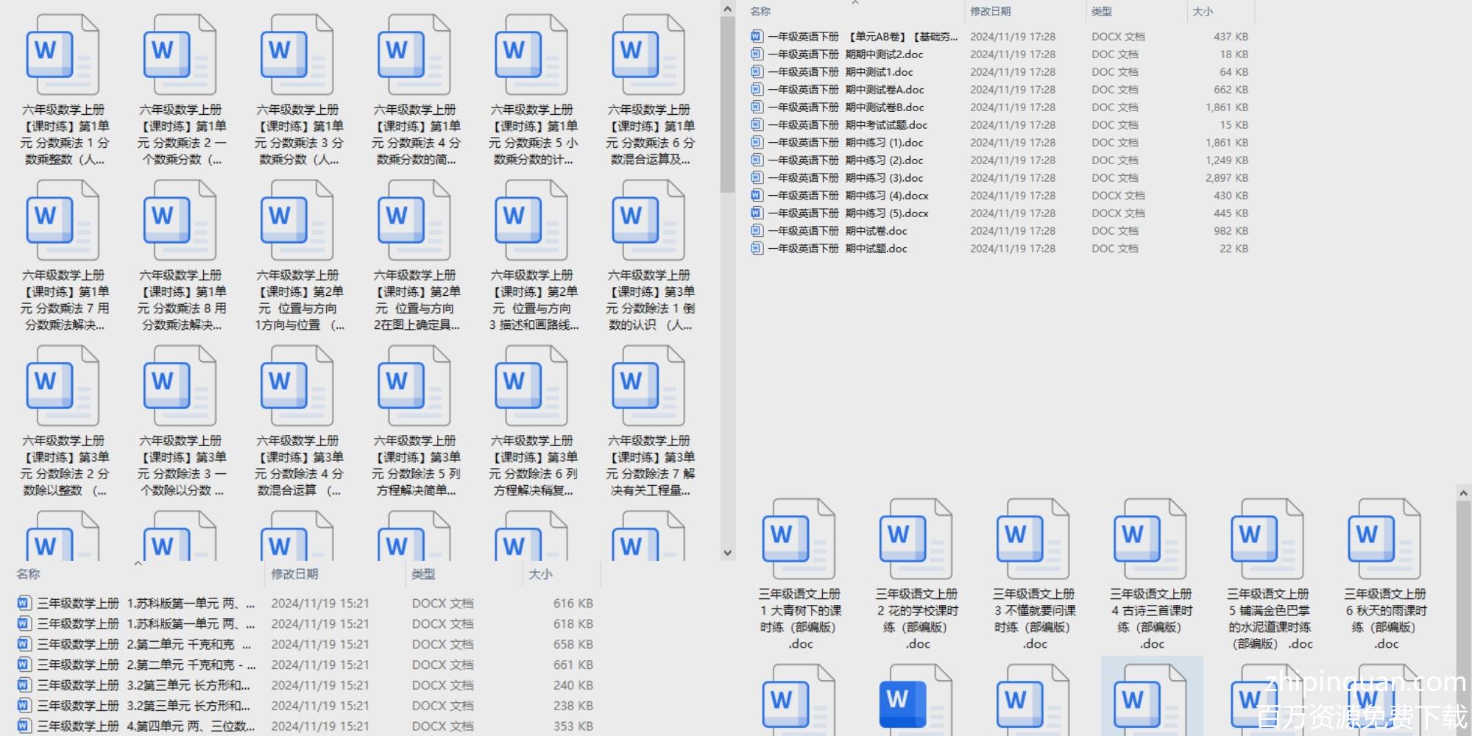Sort 一年级英语 file list by 类型 column
This screenshot has width=1472, height=736.
pos(1102,12)
